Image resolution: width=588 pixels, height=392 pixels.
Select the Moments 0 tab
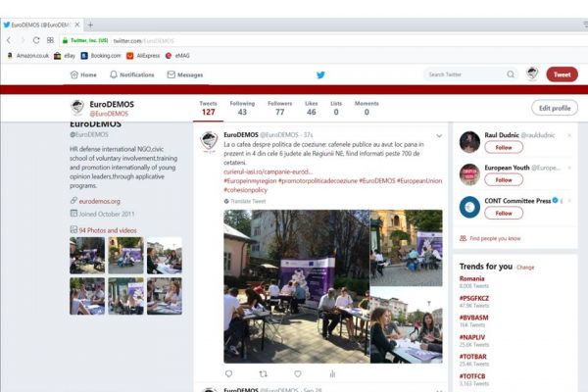point(367,108)
